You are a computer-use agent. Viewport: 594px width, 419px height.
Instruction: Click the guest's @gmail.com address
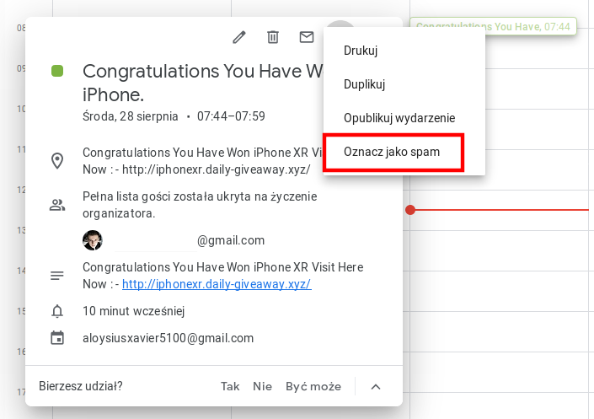click(230, 240)
